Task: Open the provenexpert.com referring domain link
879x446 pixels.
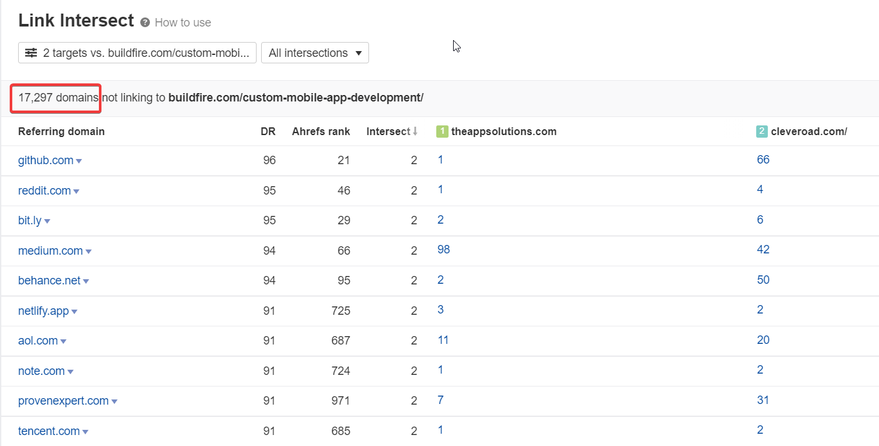Action: 63,401
